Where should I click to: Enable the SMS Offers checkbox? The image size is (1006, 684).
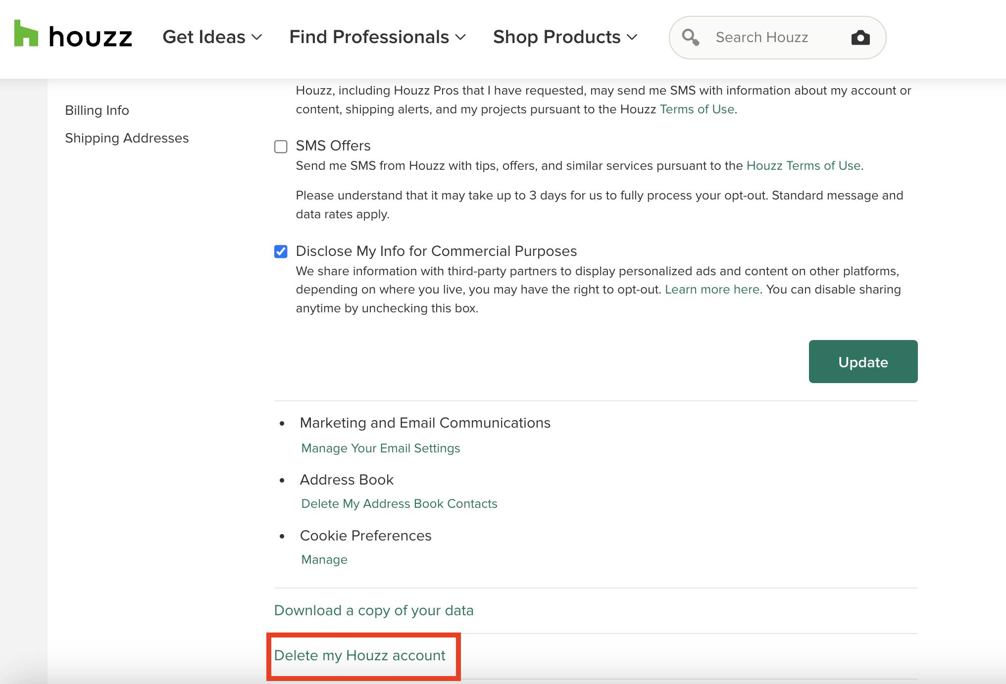281,147
